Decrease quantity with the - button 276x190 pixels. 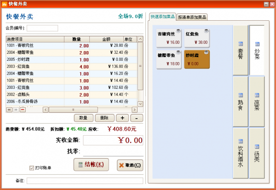click(x=137, y=118)
